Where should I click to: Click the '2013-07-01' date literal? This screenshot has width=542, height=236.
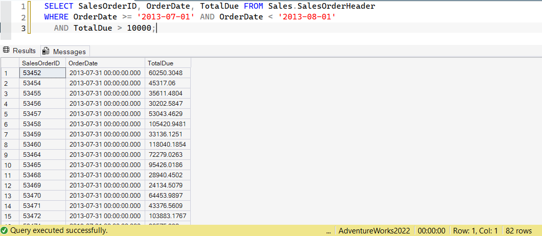point(167,17)
